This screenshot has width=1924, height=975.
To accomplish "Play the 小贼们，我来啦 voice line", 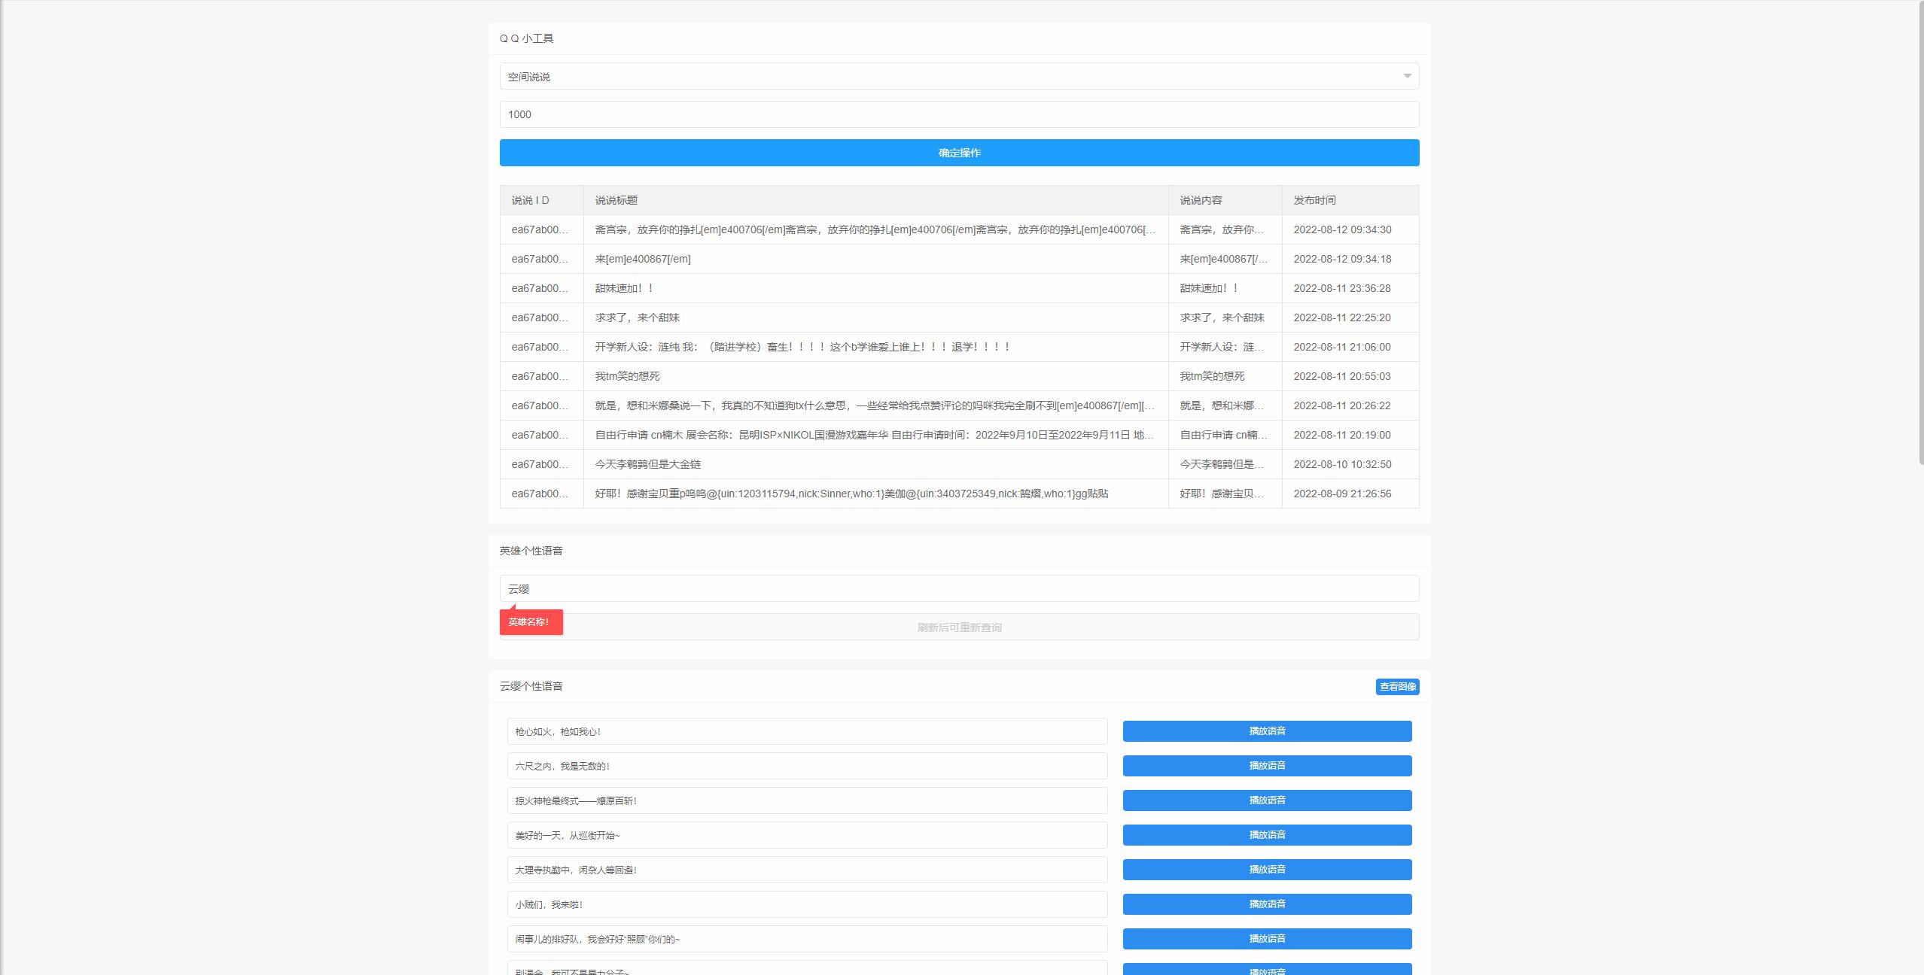I will coord(1268,904).
